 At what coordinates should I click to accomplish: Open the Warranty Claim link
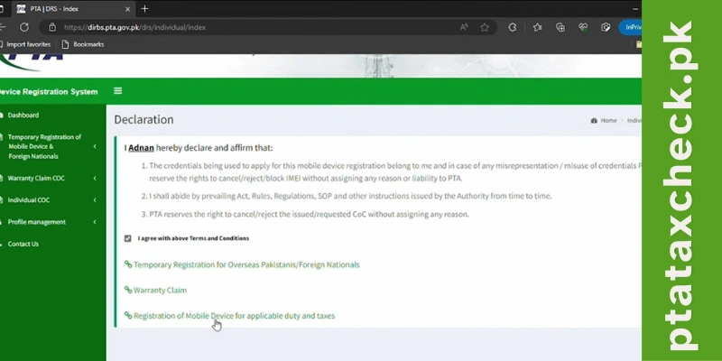160,290
